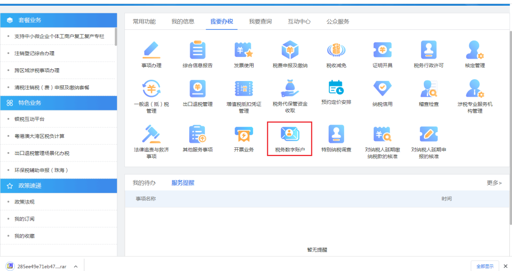512x271 pixels.
Task: Click the 事项名称 column header
Action: point(146,199)
